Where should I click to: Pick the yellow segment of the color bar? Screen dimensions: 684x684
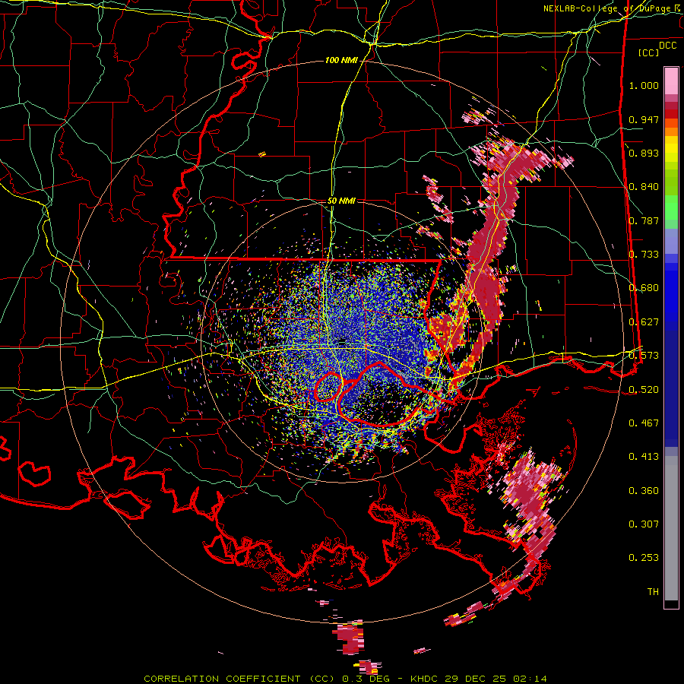click(671, 153)
